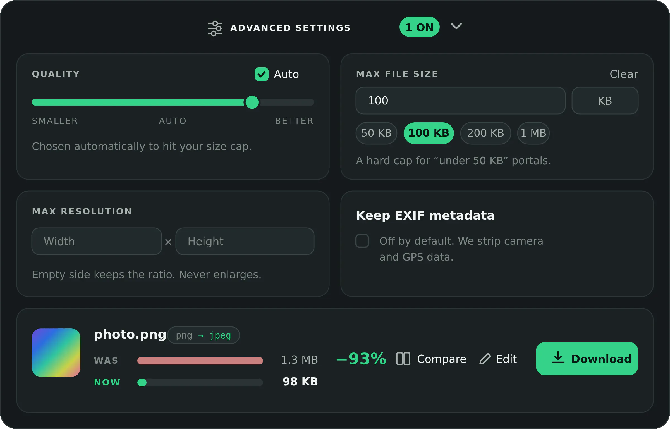Click the photo.png thumbnail

[x=56, y=353]
